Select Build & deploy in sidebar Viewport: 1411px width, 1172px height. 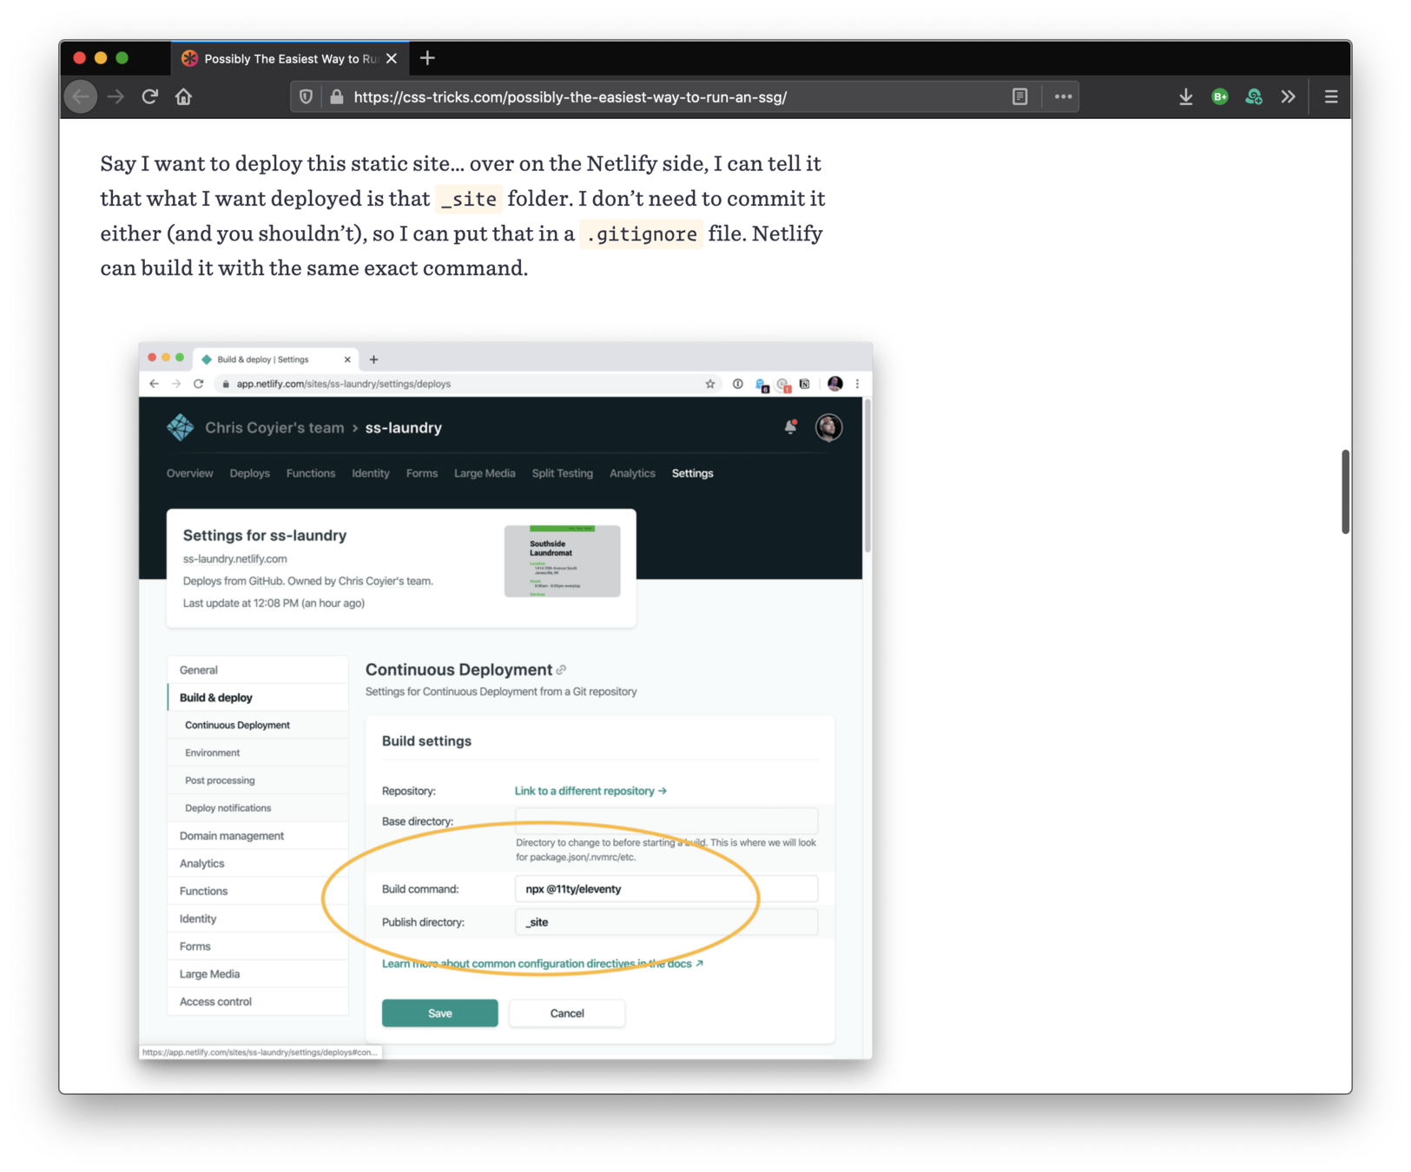tap(258, 698)
